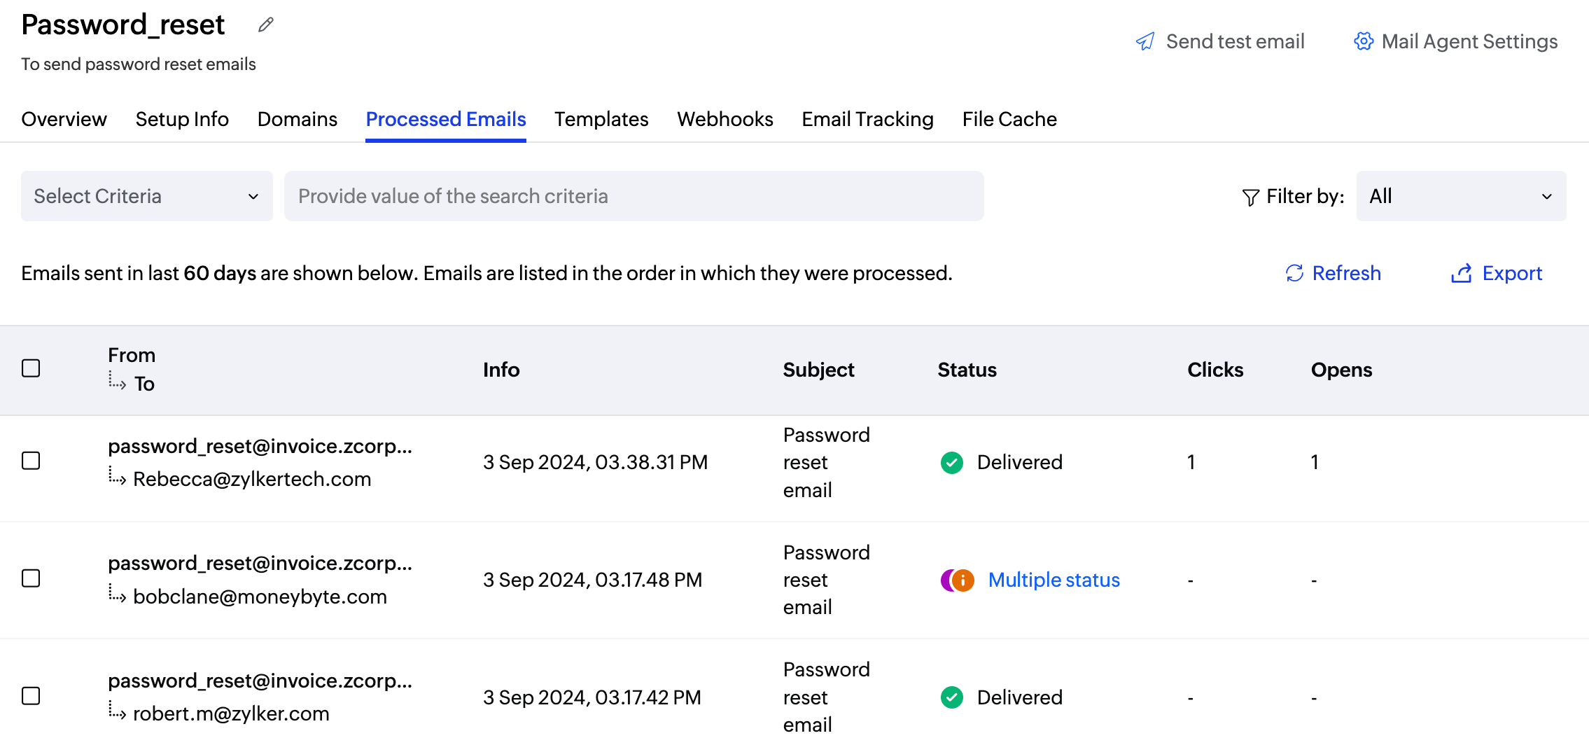Open Mail Agent Settings gear icon
This screenshot has width=1589, height=752.
tap(1363, 41)
